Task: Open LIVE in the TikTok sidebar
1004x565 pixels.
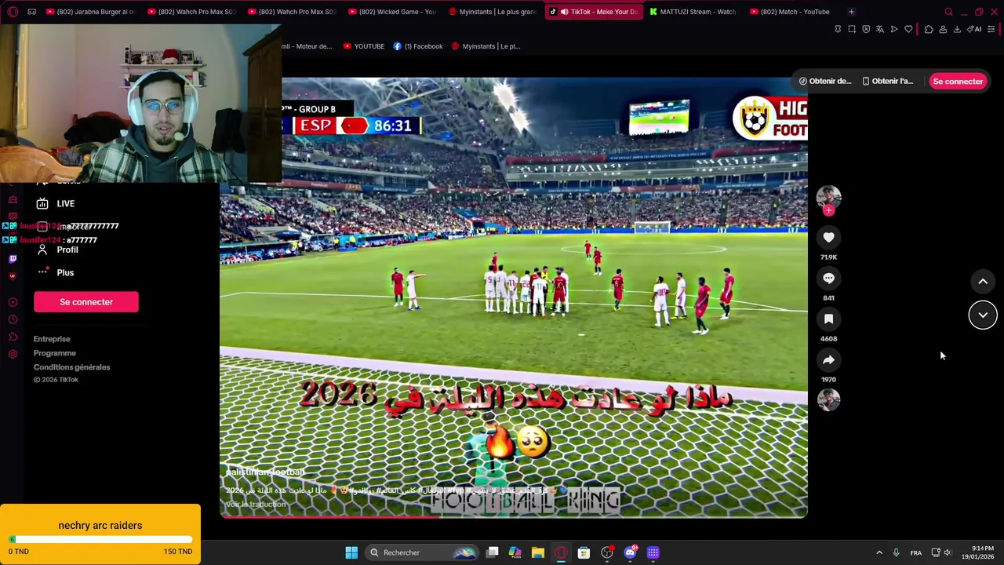Action: [55, 203]
